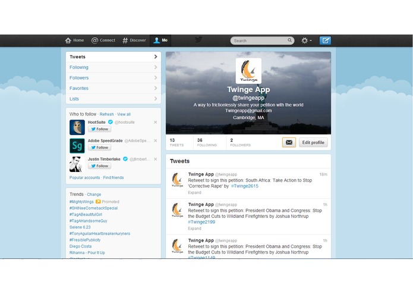Open Favorites in the sidebar

114,88
